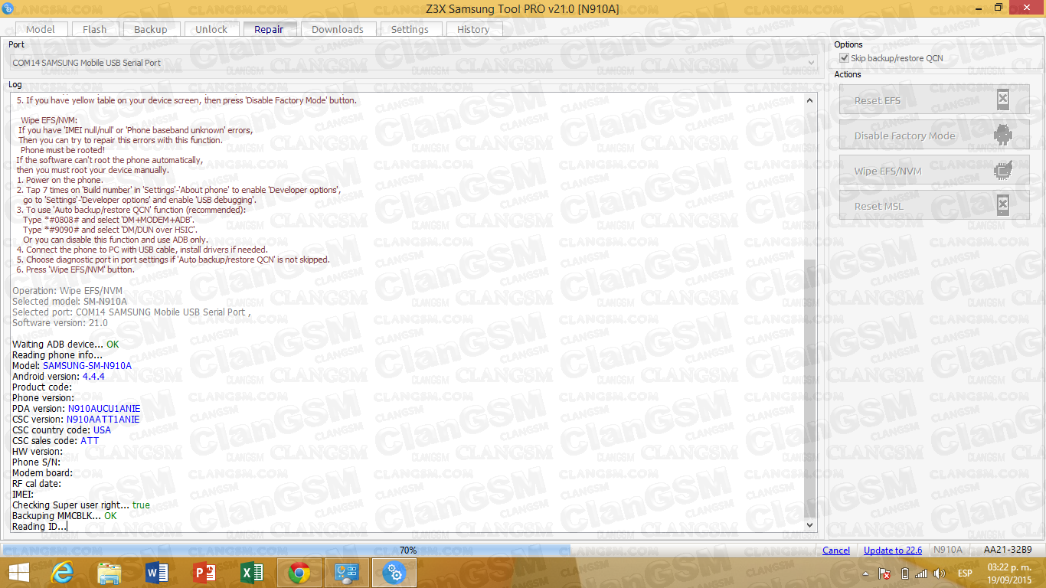Click the N910A model status cell
Screen dimensions: 1046x588
click(x=950, y=550)
